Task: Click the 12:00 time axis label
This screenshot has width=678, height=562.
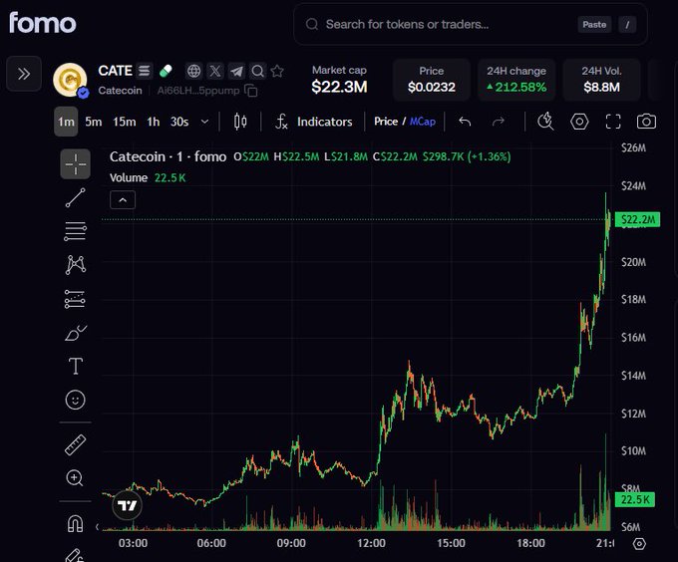Action: pyautogui.click(x=371, y=543)
